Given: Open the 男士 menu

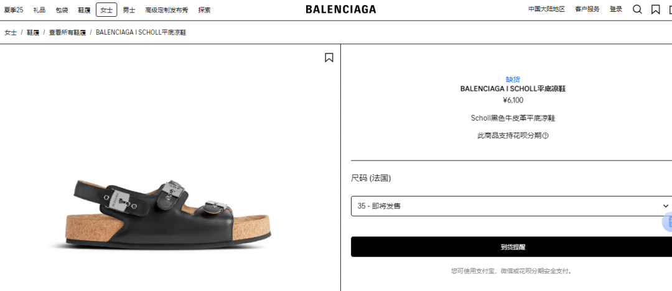Looking at the screenshot, I should click(129, 10).
